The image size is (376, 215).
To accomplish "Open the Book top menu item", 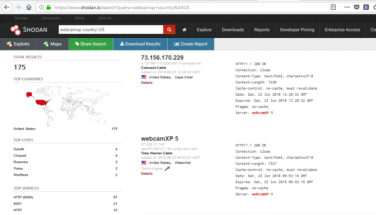I will point(80,18).
